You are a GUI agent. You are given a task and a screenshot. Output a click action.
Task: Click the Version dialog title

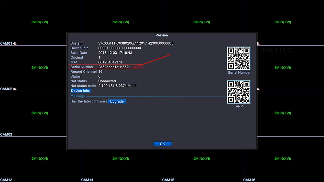click(x=162, y=35)
